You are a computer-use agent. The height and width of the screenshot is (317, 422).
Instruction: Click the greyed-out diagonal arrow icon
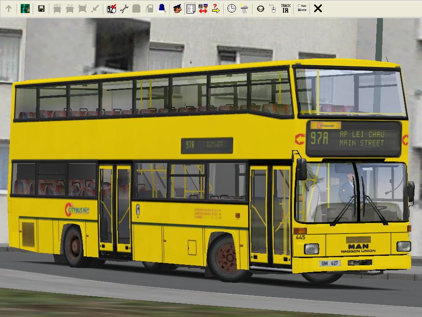(x=95, y=9)
